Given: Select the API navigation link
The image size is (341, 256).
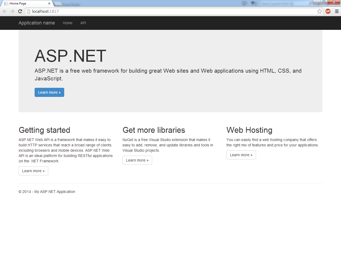Looking at the screenshot, I should [83, 23].
